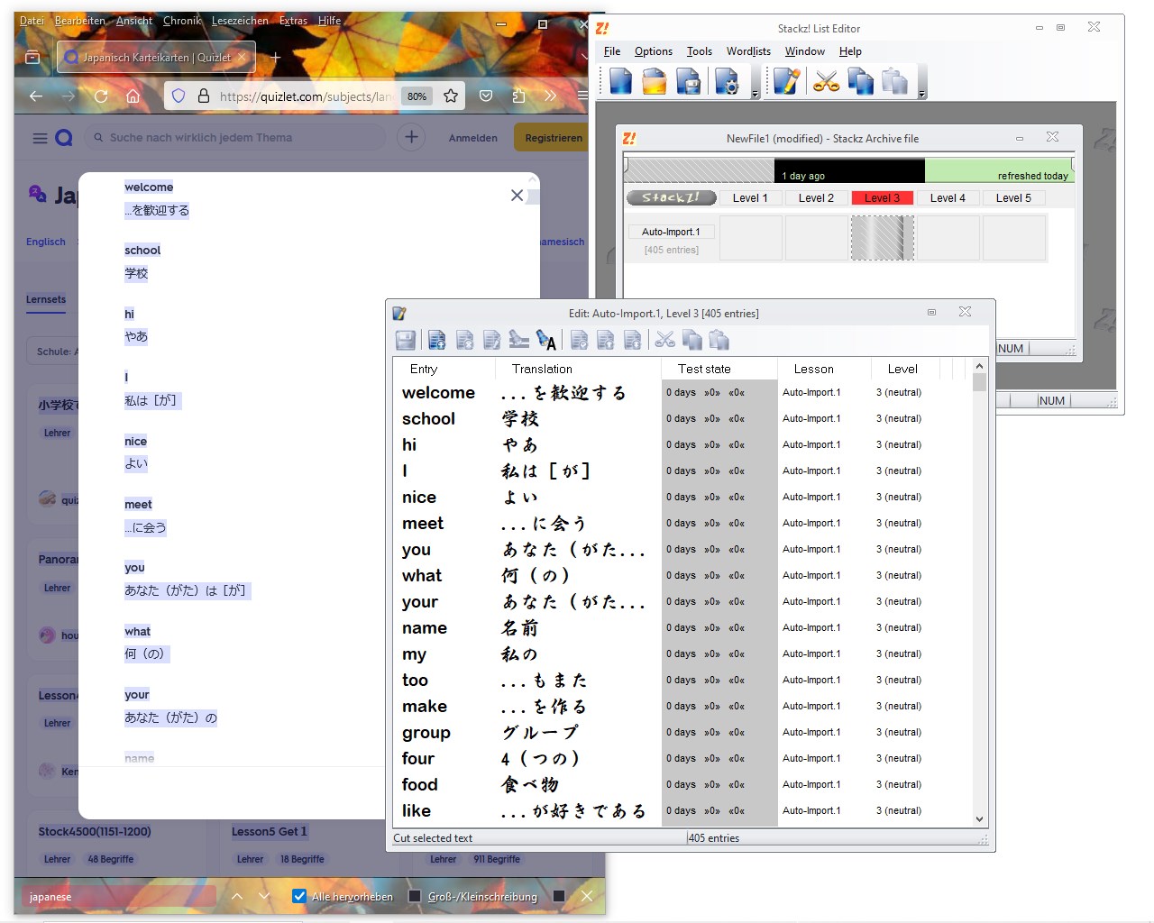This screenshot has height=923, width=1154.
Task: Close the Quizlet preview popup with X
Action: (x=517, y=195)
